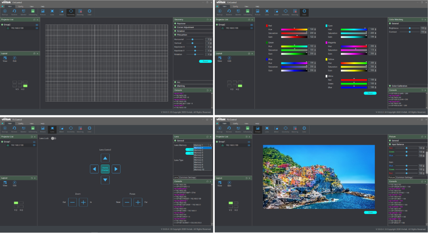Screen dimensions: 428x233
Task: Open Config tab in the Geometry window
Action: 21,7
